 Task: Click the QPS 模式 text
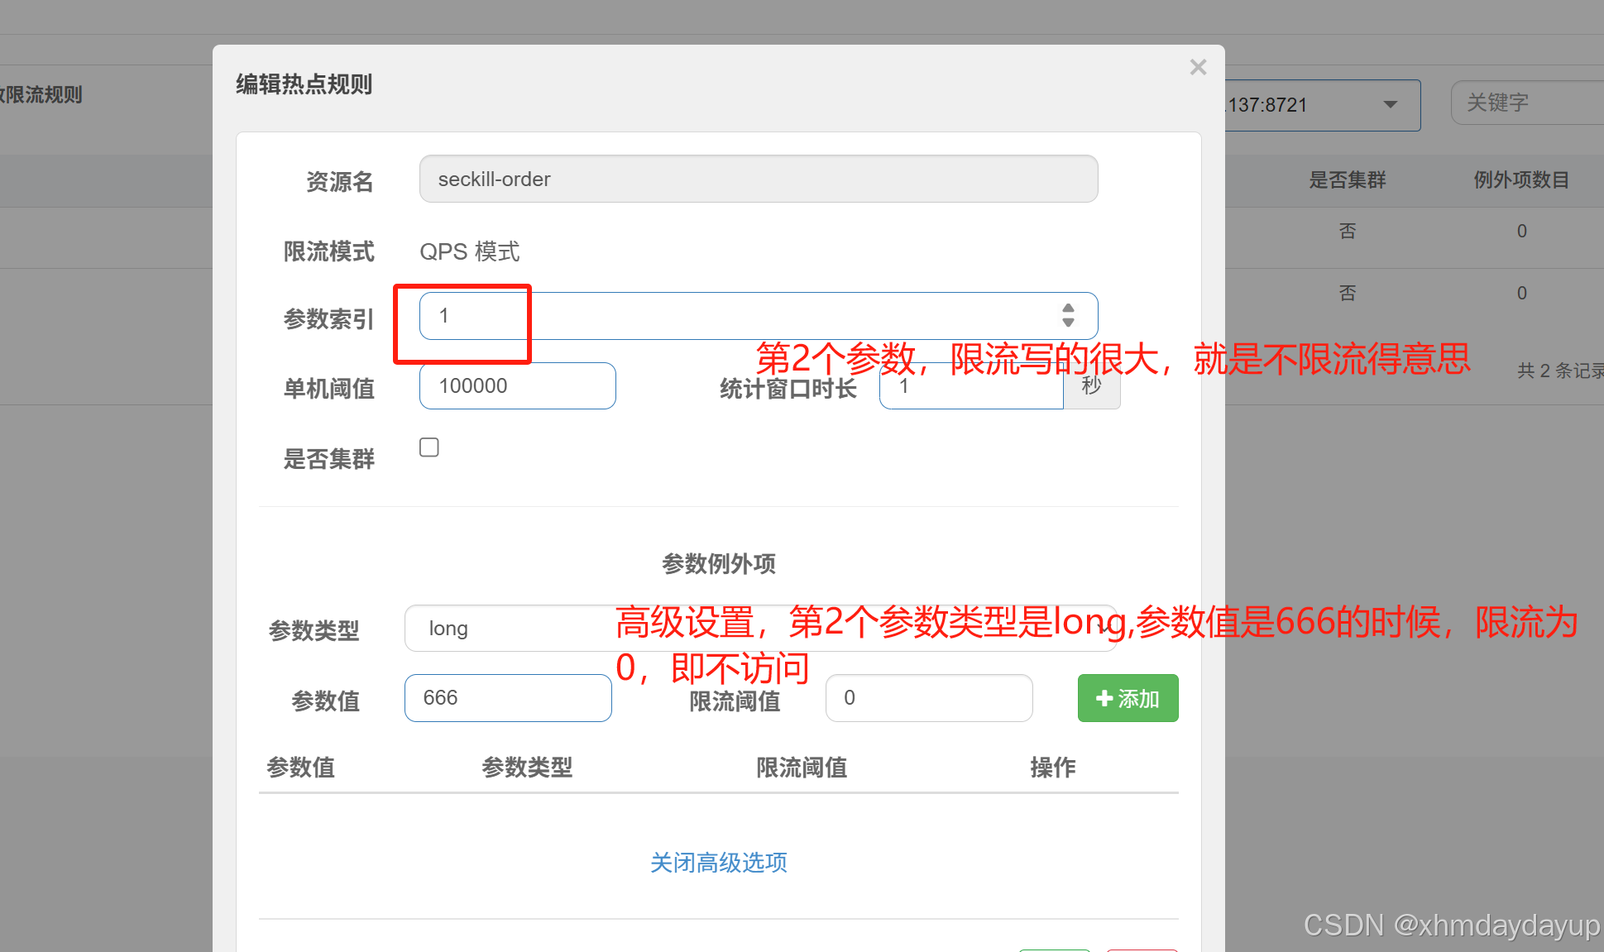coord(470,251)
